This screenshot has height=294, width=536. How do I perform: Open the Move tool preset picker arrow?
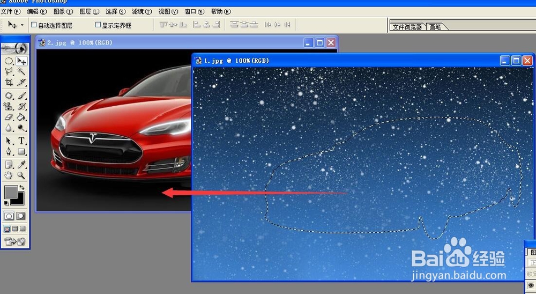click(22, 25)
